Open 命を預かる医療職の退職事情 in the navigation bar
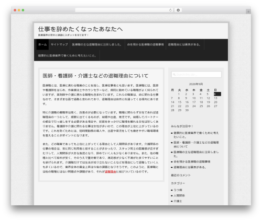262x221 pixels. (145, 44)
